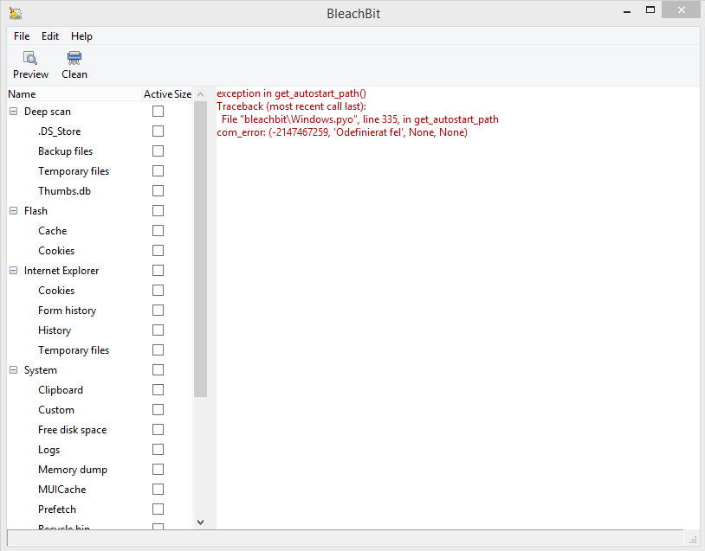Screen dimensions: 705x551
Task: Collapse the Internet Explorer section
Action: 12,270
